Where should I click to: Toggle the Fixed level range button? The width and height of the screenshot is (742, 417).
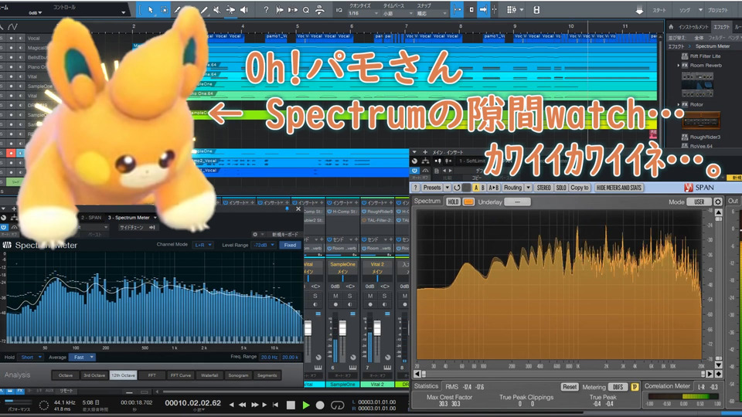290,245
